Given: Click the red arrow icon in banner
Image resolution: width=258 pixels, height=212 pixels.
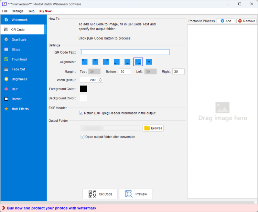Looking at the screenshot, I should (4, 208).
